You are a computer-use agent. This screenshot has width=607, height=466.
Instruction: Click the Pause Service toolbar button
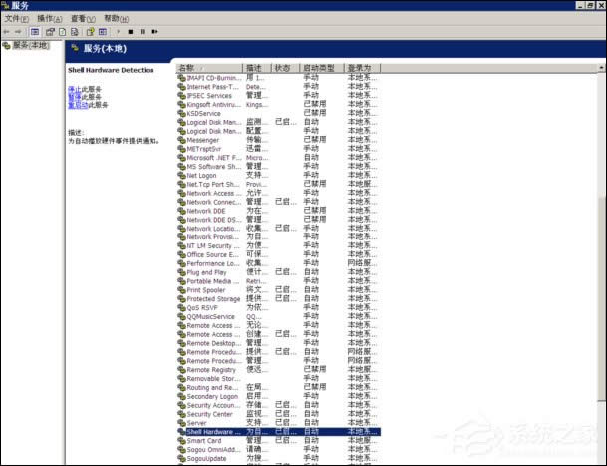click(142, 31)
